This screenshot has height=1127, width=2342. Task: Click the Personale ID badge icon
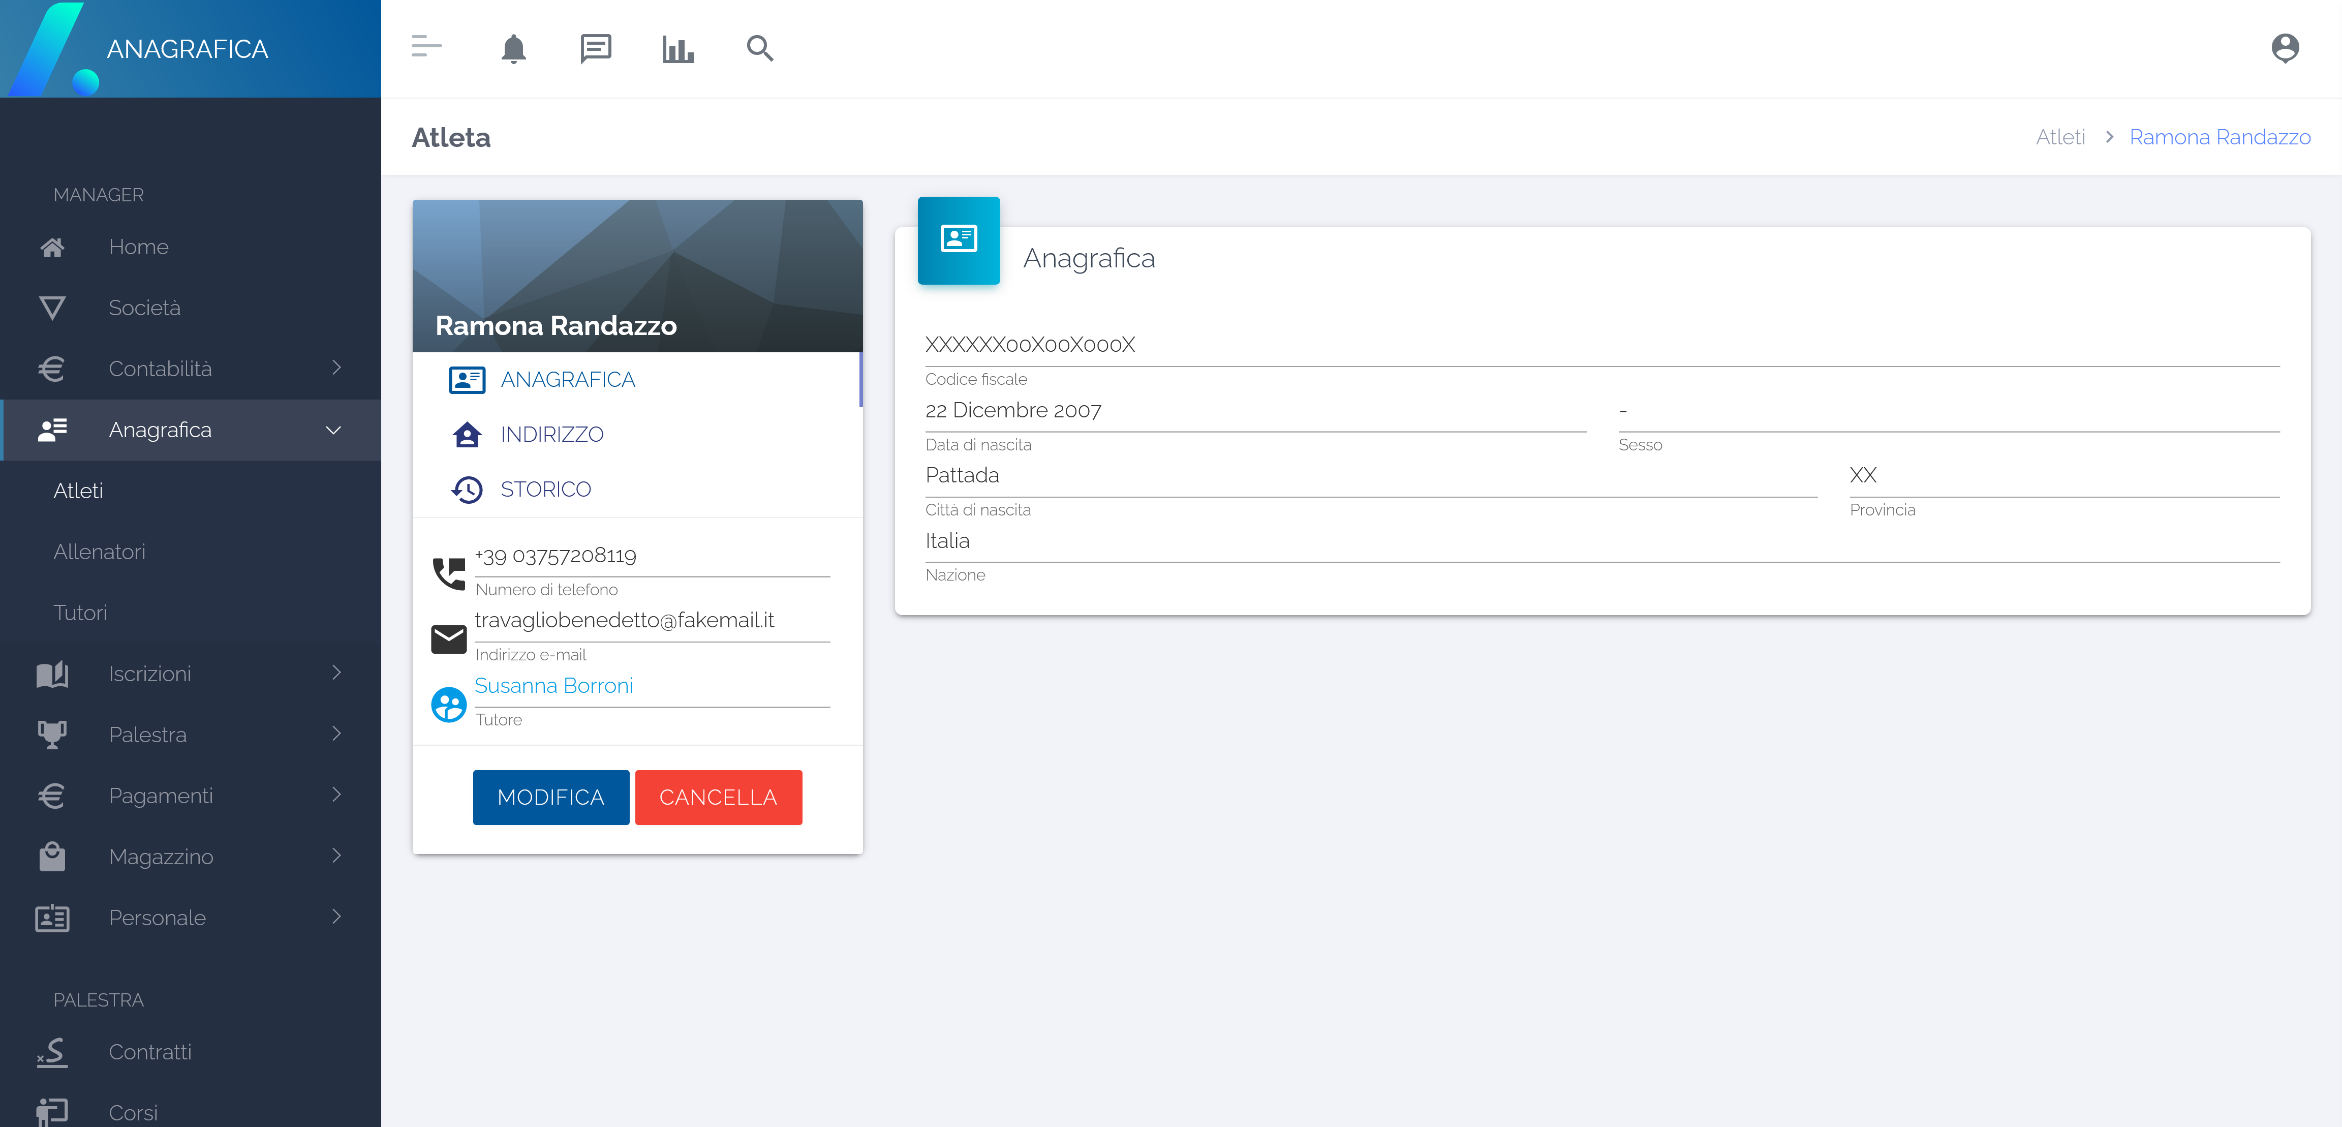pyautogui.click(x=53, y=918)
